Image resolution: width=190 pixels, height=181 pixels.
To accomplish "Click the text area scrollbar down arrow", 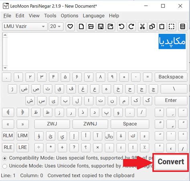I will (5, 68).
